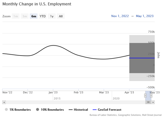Click the navigator scrollbar thumb

tap(148, 102)
